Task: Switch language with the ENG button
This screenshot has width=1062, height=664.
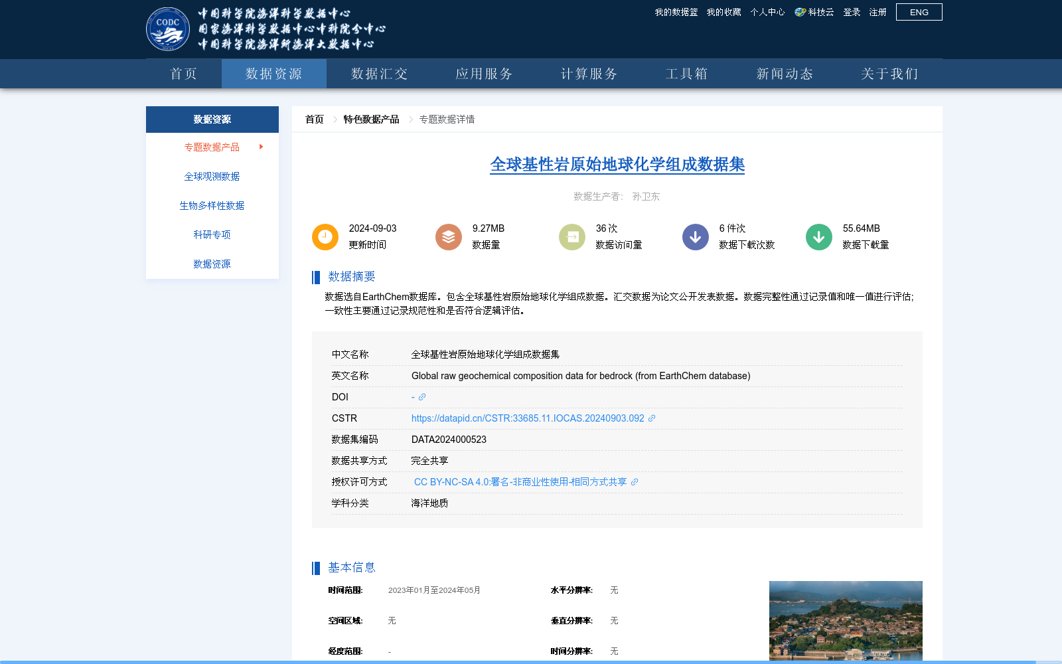Action: pos(919,12)
